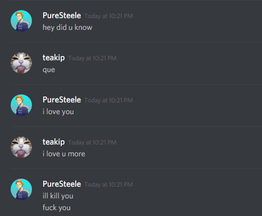
Task: Click PureSteele username above 'ill kill you'
Action: click(62, 184)
